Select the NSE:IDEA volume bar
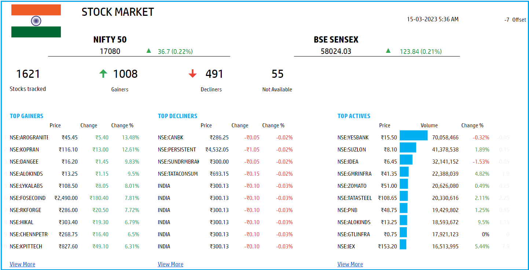This screenshot has width=529, height=270. click(406, 160)
